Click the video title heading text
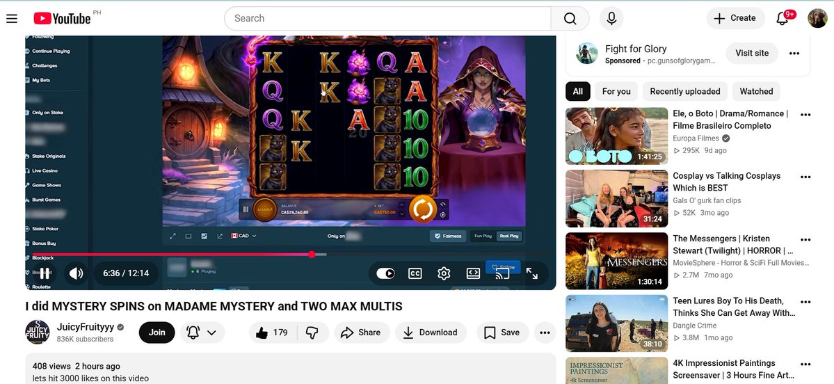834x384 pixels. tap(214, 306)
